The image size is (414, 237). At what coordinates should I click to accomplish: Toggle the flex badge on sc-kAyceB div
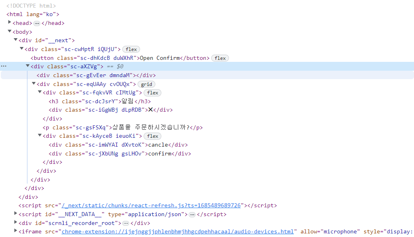coord(152,136)
